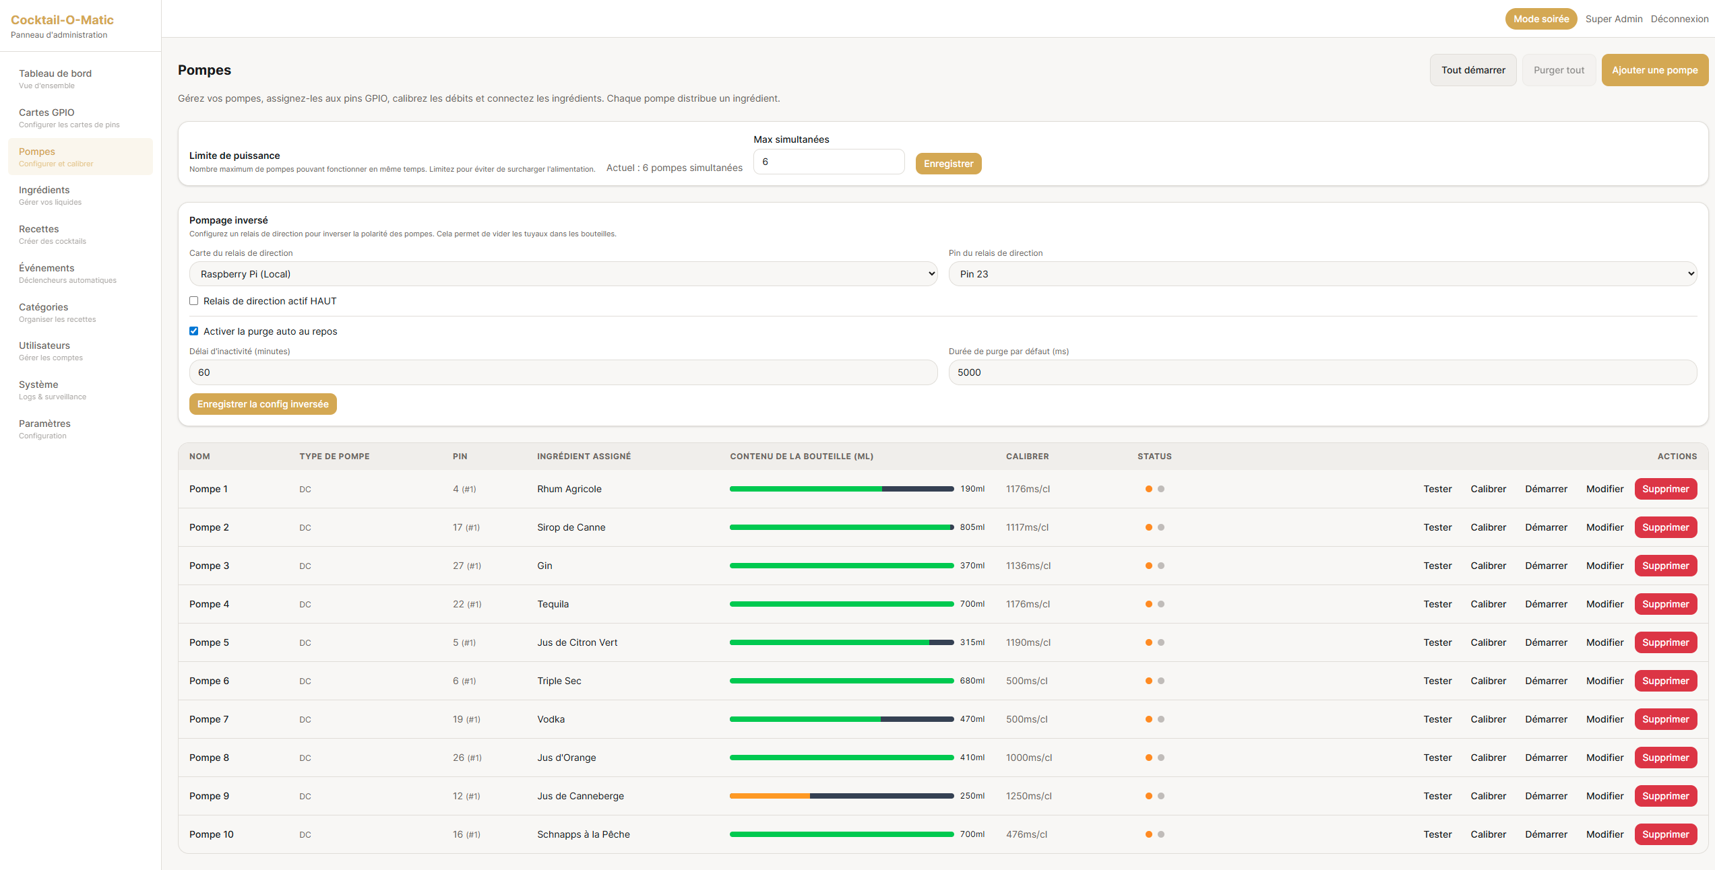The width and height of the screenshot is (1715, 870).
Task: Click the orange status indicator of Pompe 9
Action: point(1149,796)
